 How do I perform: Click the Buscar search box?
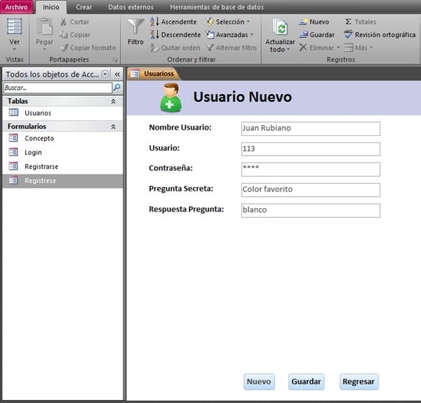pos(58,88)
